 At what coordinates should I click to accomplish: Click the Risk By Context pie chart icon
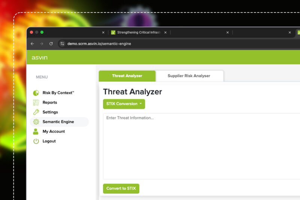click(x=36, y=93)
